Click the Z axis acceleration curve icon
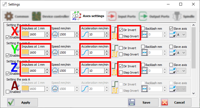Viewport: 200px width, 108px height. pos(85,71)
